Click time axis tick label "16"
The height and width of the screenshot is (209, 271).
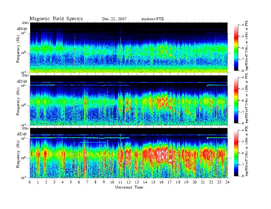[162, 182]
